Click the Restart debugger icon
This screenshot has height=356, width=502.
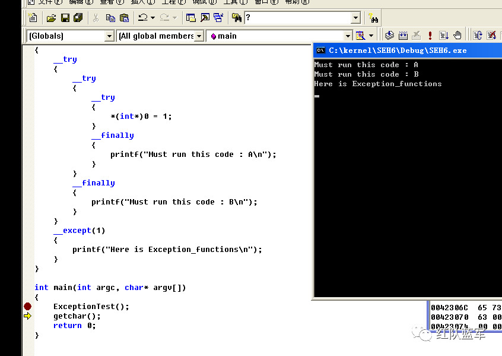[x=478, y=35]
